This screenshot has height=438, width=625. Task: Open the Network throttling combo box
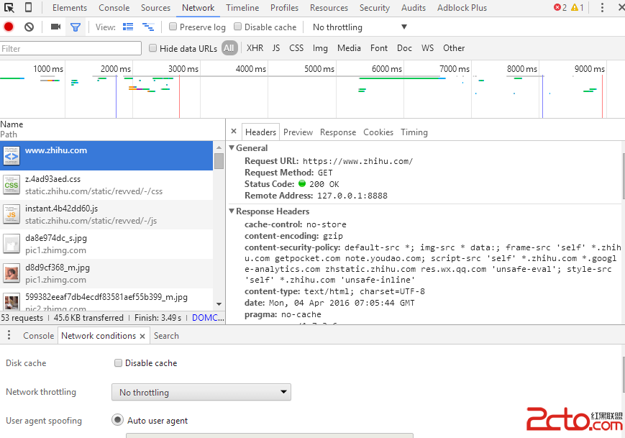point(201,392)
